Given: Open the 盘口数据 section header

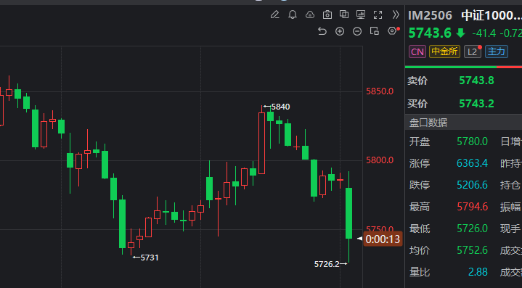Looking at the screenshot, I should point(463,123).
